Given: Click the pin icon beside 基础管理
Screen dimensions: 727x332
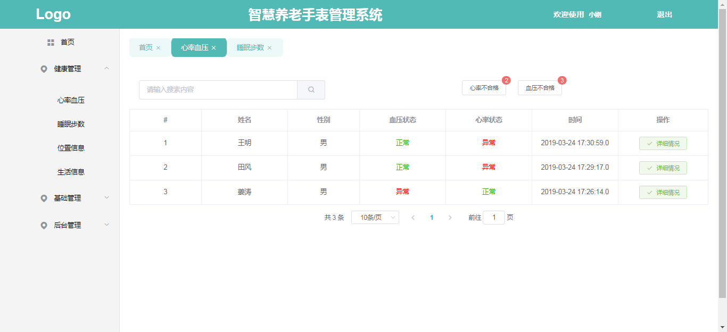Looking at the screenshot, I should (44, 198).
